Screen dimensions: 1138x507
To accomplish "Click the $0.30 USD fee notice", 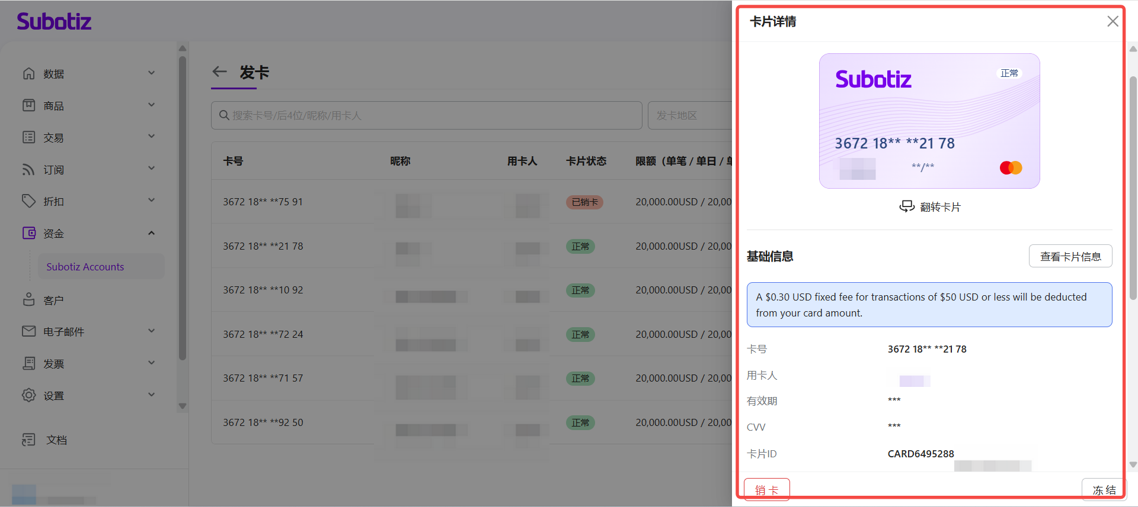I will coord(929,305).
